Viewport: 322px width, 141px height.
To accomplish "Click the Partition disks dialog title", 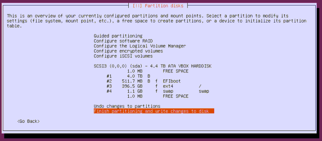I will pos(158,6).
